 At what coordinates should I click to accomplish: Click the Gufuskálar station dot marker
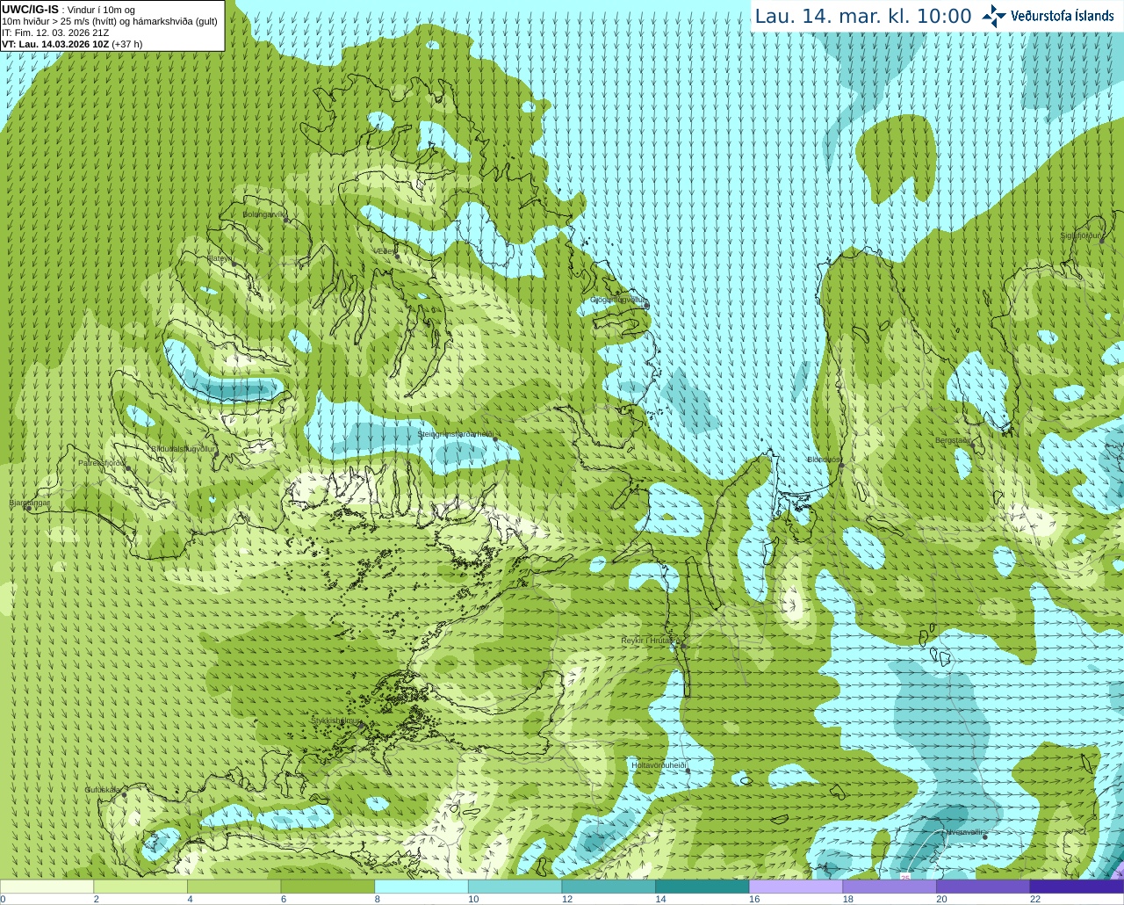point(124,794)
